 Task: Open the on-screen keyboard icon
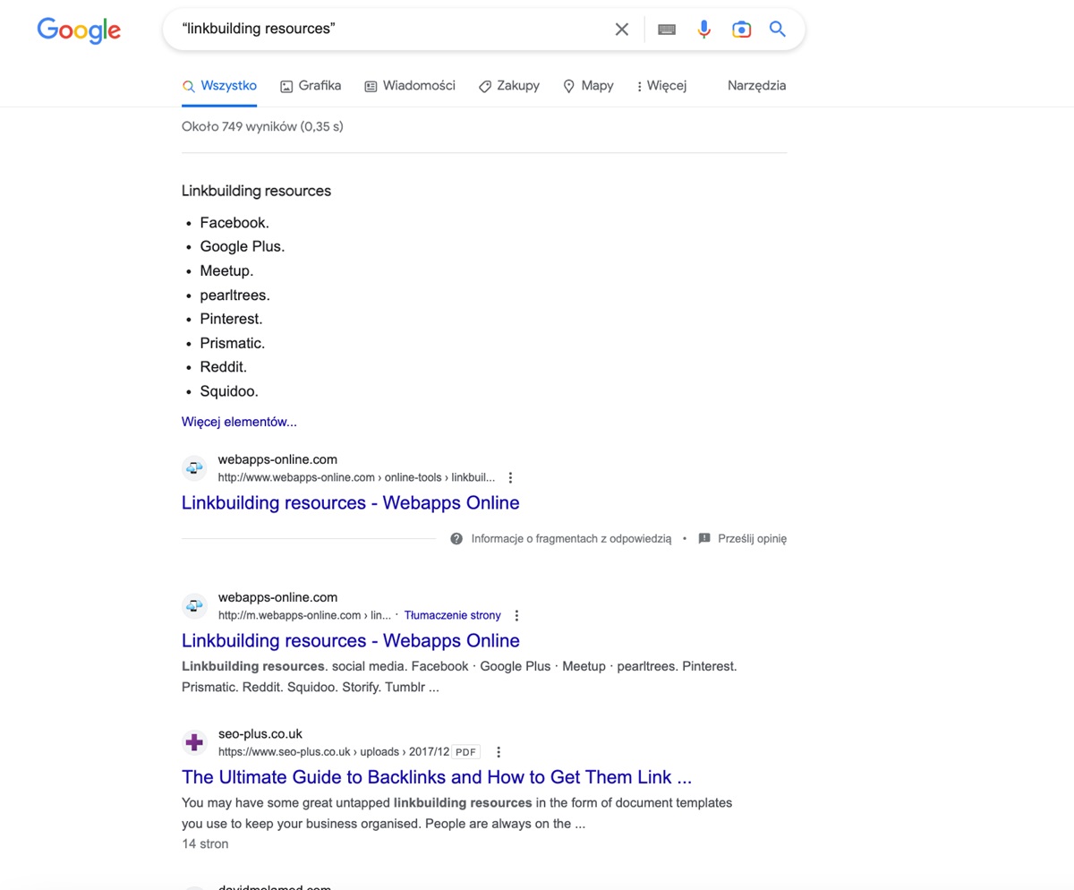pyautogui.click(x=667, y=30)
